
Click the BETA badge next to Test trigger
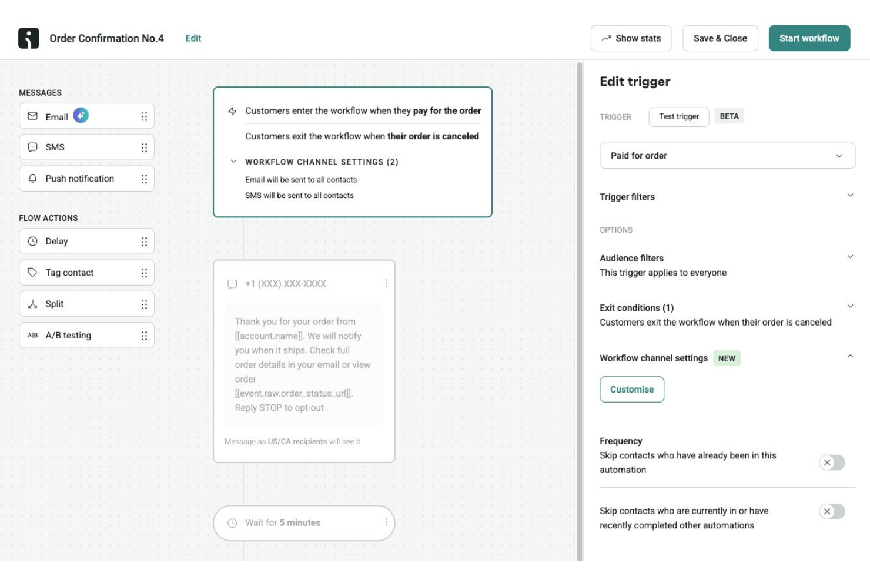point(730,116)
